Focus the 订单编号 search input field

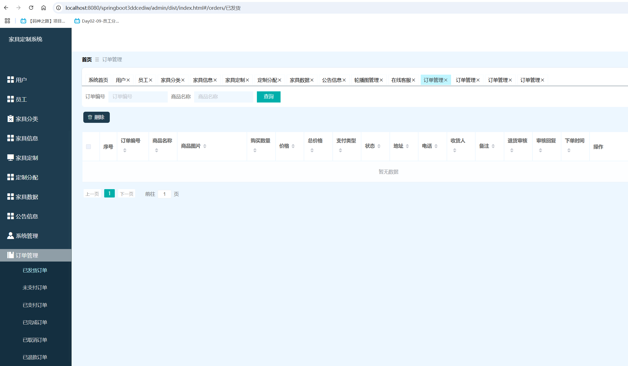point(138,97)
